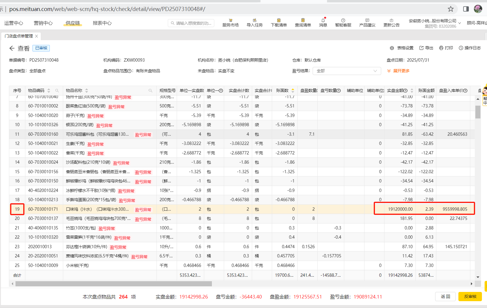
Task: Open the 运营中心 menu
Action: 14,23
